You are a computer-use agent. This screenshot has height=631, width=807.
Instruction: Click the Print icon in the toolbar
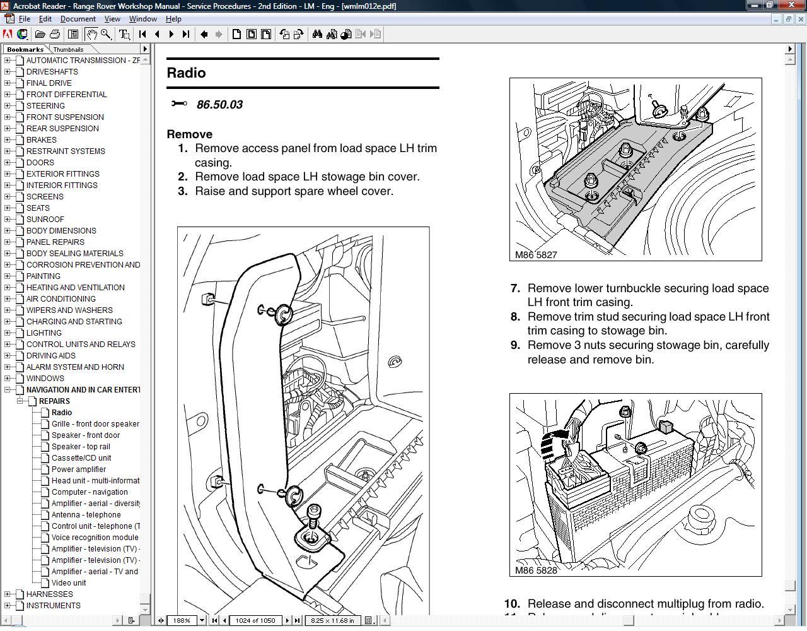click(55, 34)
